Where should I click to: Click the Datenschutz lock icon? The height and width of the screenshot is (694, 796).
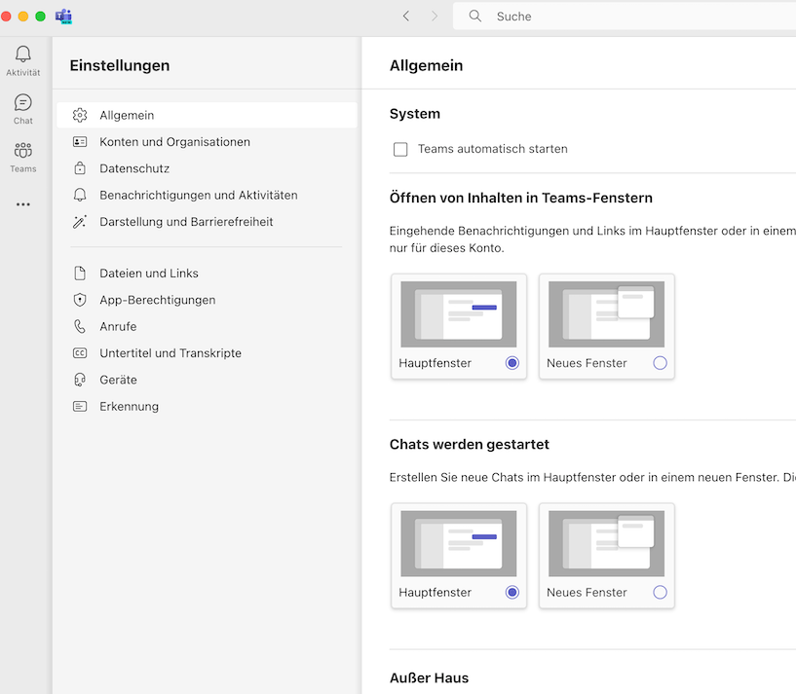[x=80, y=168]
